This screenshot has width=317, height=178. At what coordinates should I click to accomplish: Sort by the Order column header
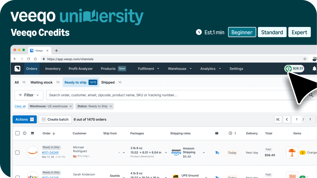49,133
